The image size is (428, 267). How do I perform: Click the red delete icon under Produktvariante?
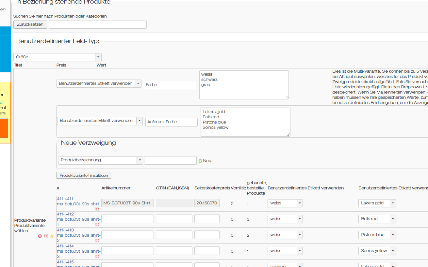point(40,236)
